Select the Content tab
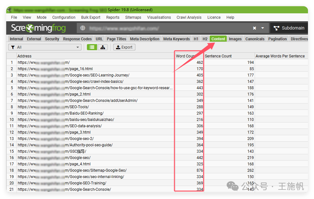 (218, 39)
